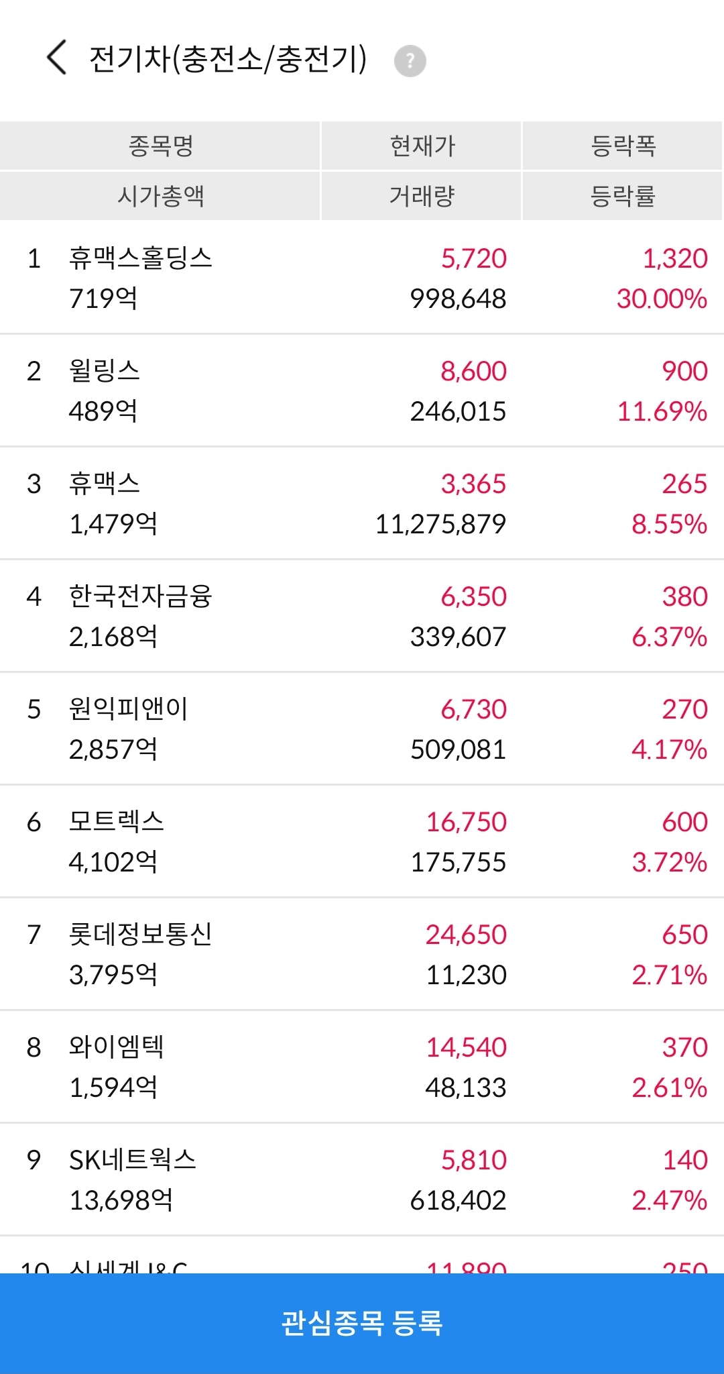Select 롯데정보통신 stock entry
This screenshot has height=1374, width=724.
click(x=362, y=954)
